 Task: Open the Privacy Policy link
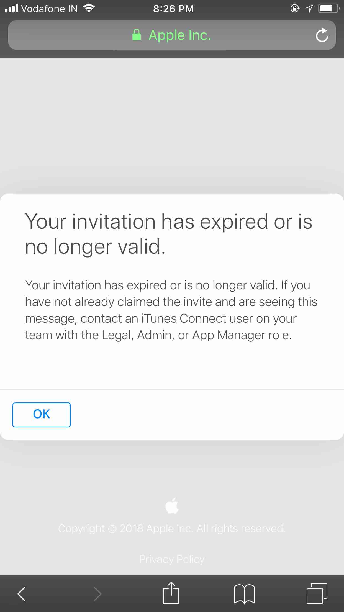coord(172,559)
